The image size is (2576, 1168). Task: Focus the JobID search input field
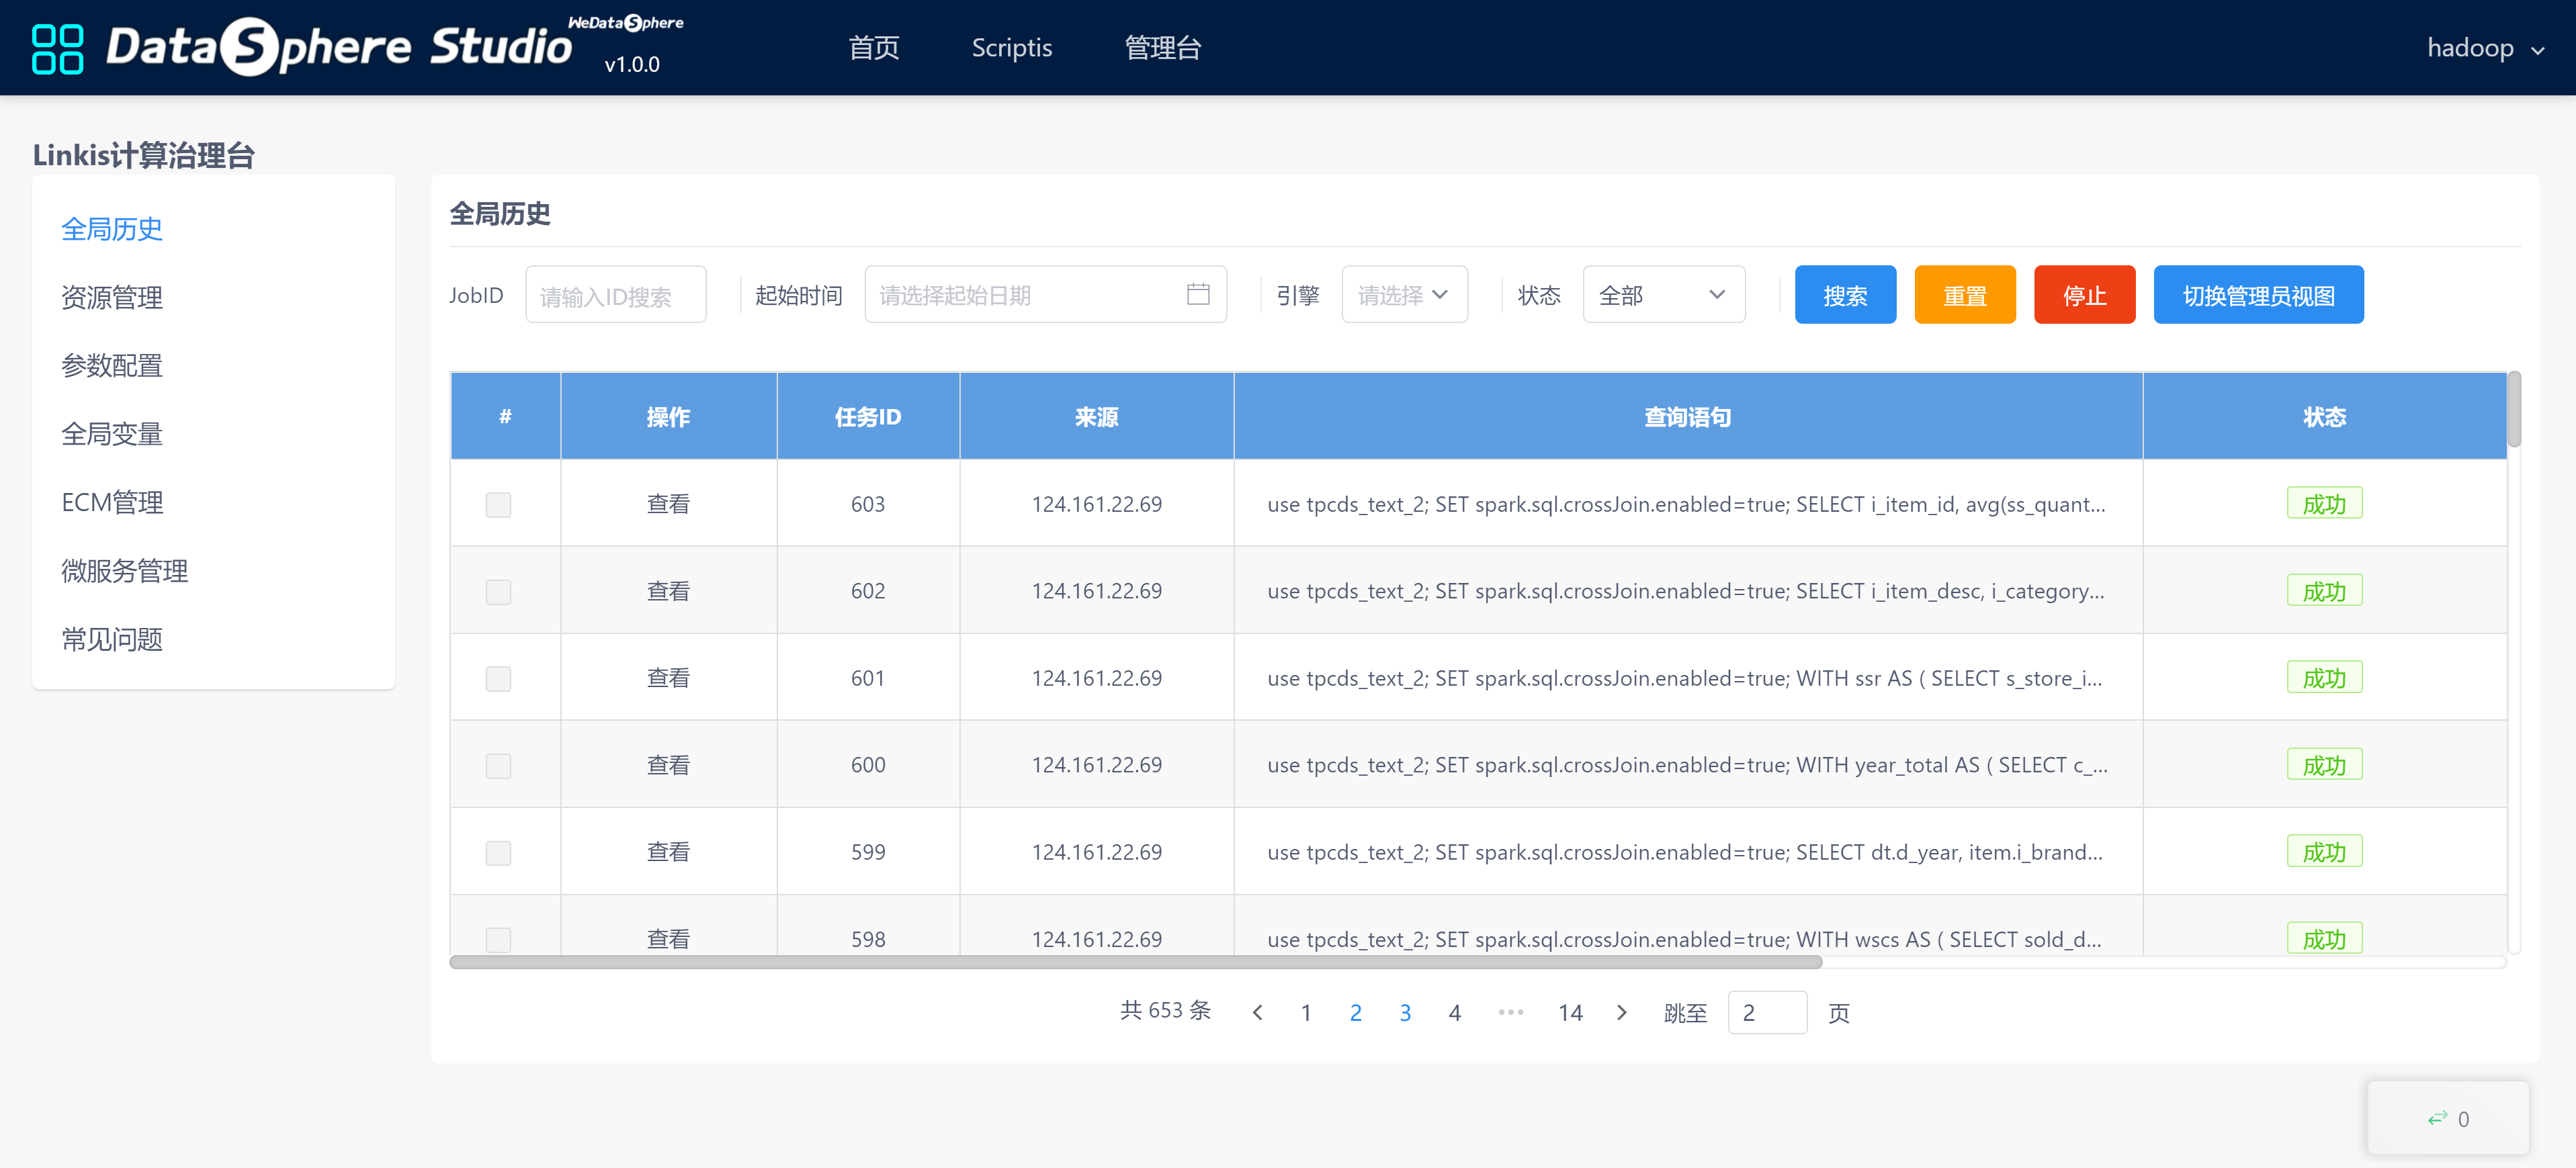[615, 295]
